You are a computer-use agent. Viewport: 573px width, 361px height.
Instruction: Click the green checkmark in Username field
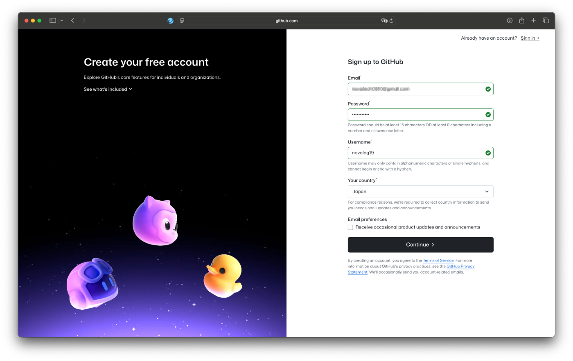[488, 153]
